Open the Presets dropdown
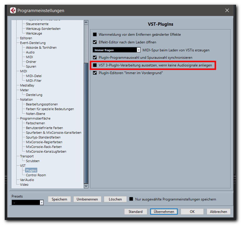Screen dimensions: 241x225 pyautogui.click(x=41, y=202)
